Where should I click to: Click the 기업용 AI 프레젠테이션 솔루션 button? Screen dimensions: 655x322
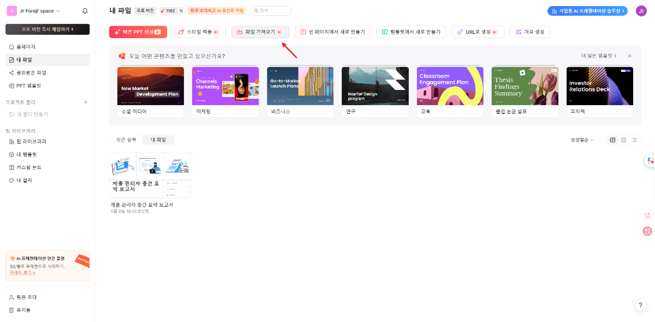(587, 11)
